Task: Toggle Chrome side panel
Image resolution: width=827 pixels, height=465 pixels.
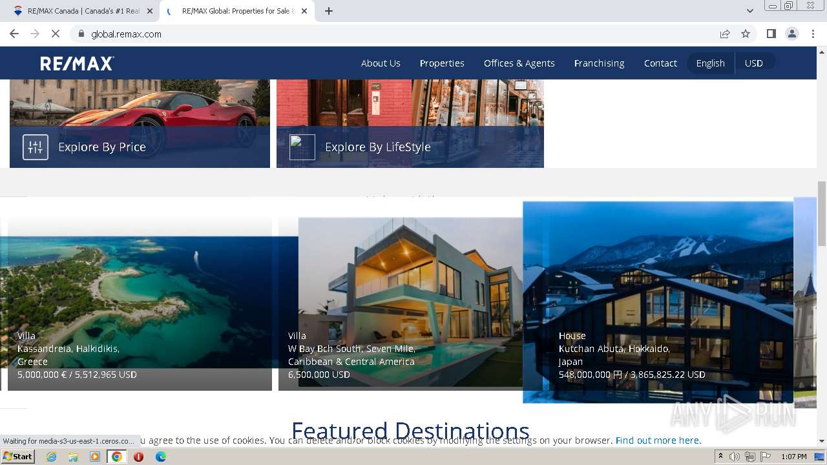Action: pyautogui.click(x=771, y=34)
